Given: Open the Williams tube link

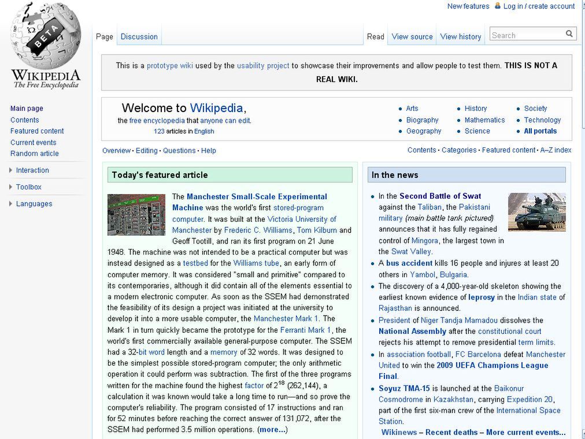Looking at the screenshot, I should pos(256,263).
